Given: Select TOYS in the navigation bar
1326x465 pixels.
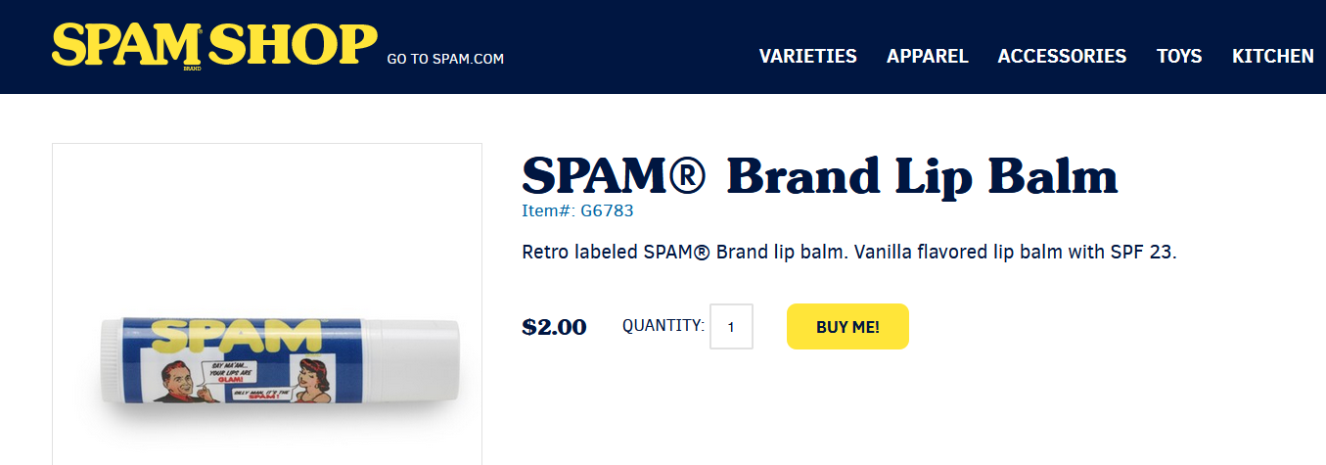Looking at the screenshot, I should tap(1179, 57).
